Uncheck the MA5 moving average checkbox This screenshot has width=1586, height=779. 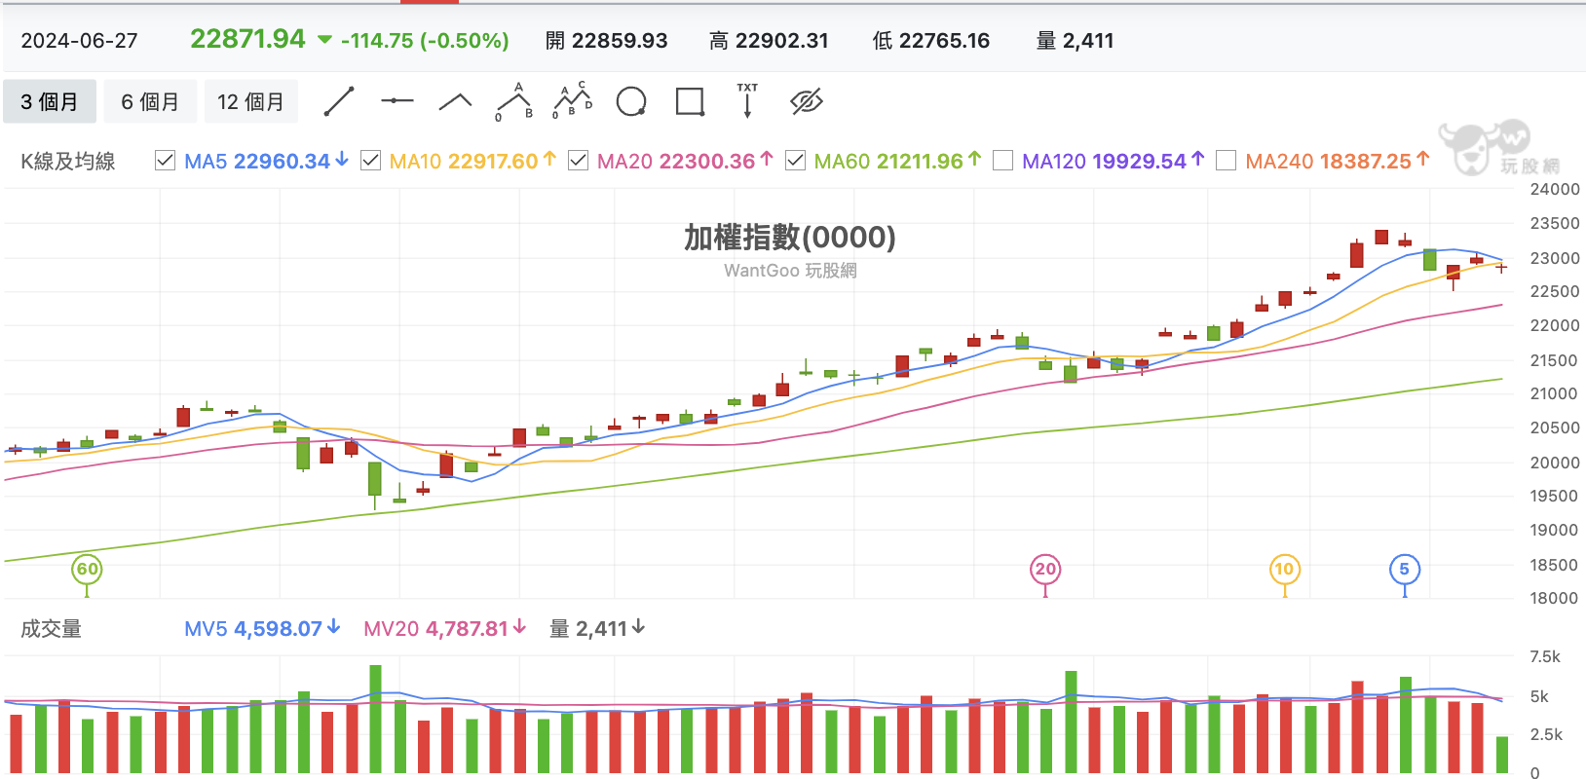pos(166,161)
